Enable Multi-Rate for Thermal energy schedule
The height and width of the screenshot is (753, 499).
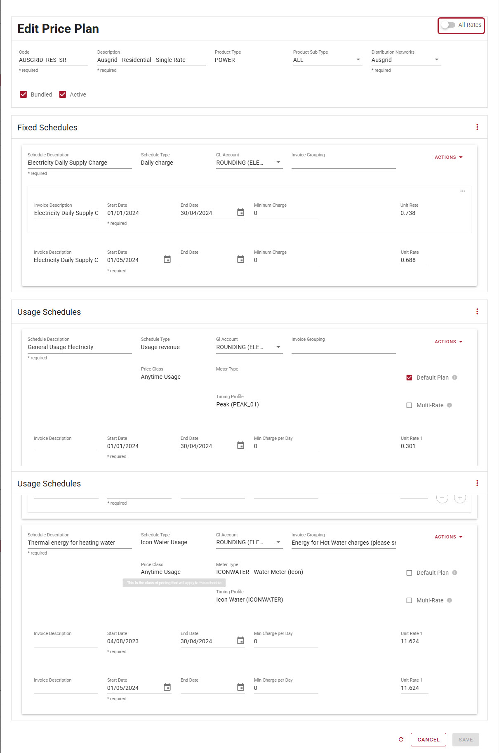coord(409,600)
